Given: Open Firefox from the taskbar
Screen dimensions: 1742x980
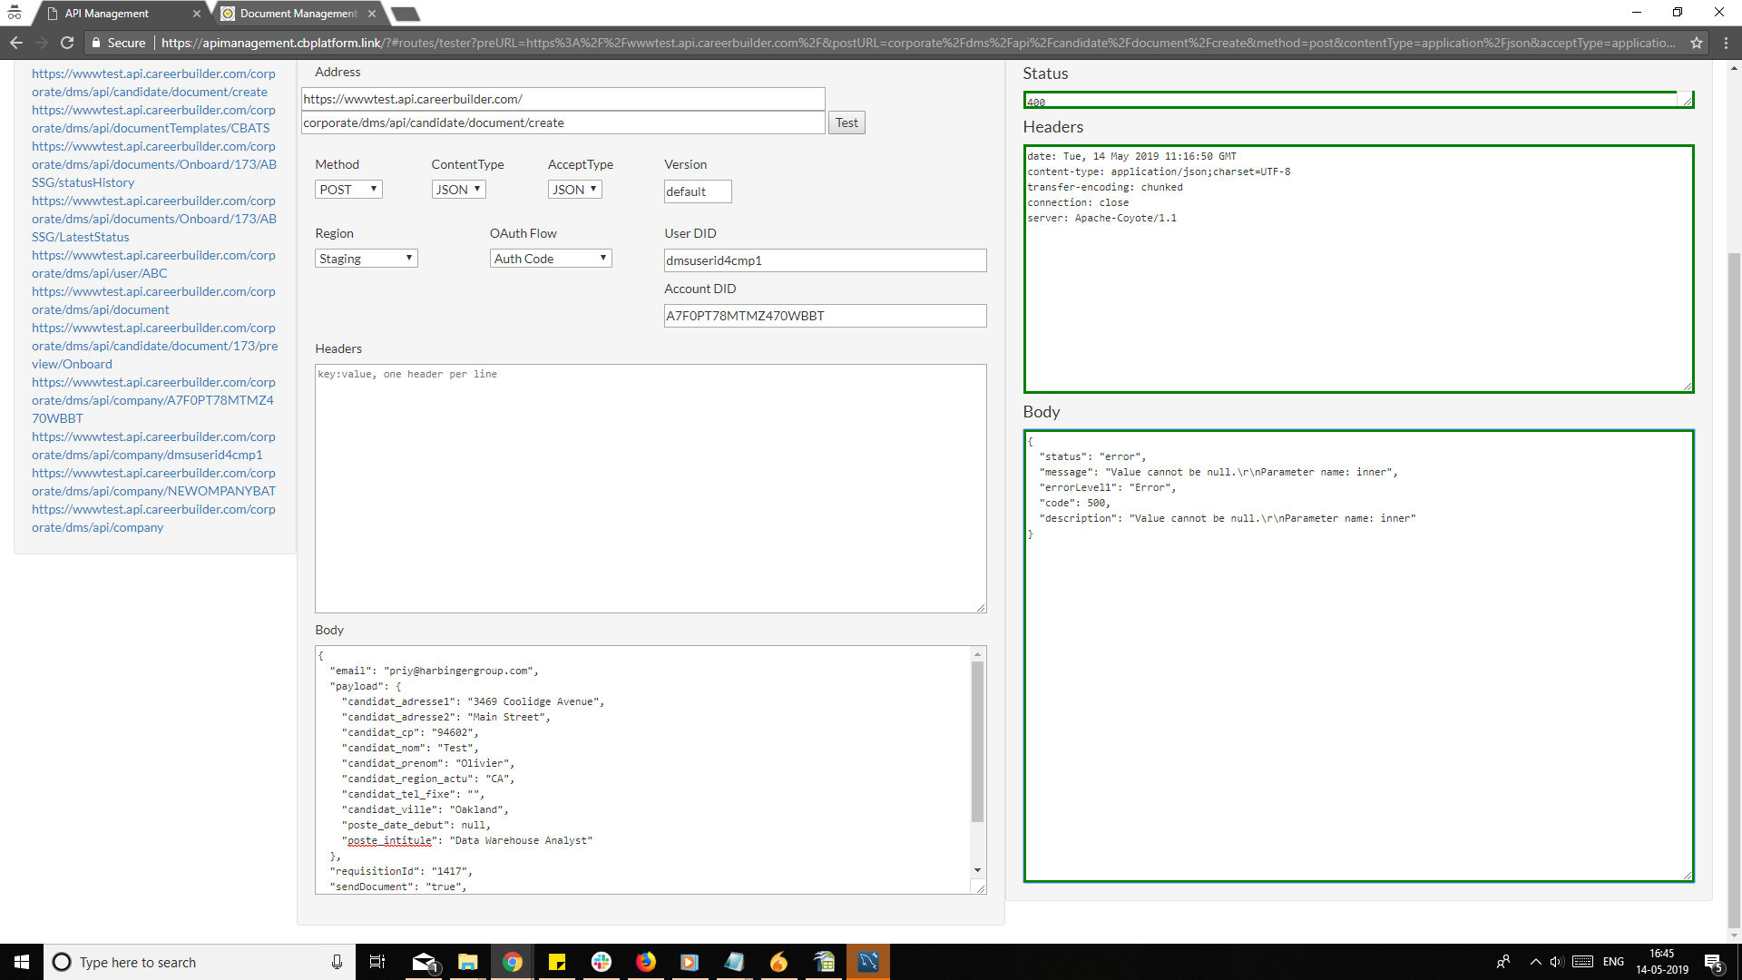Looking at the screenshot, I should (x=646, y=962).
